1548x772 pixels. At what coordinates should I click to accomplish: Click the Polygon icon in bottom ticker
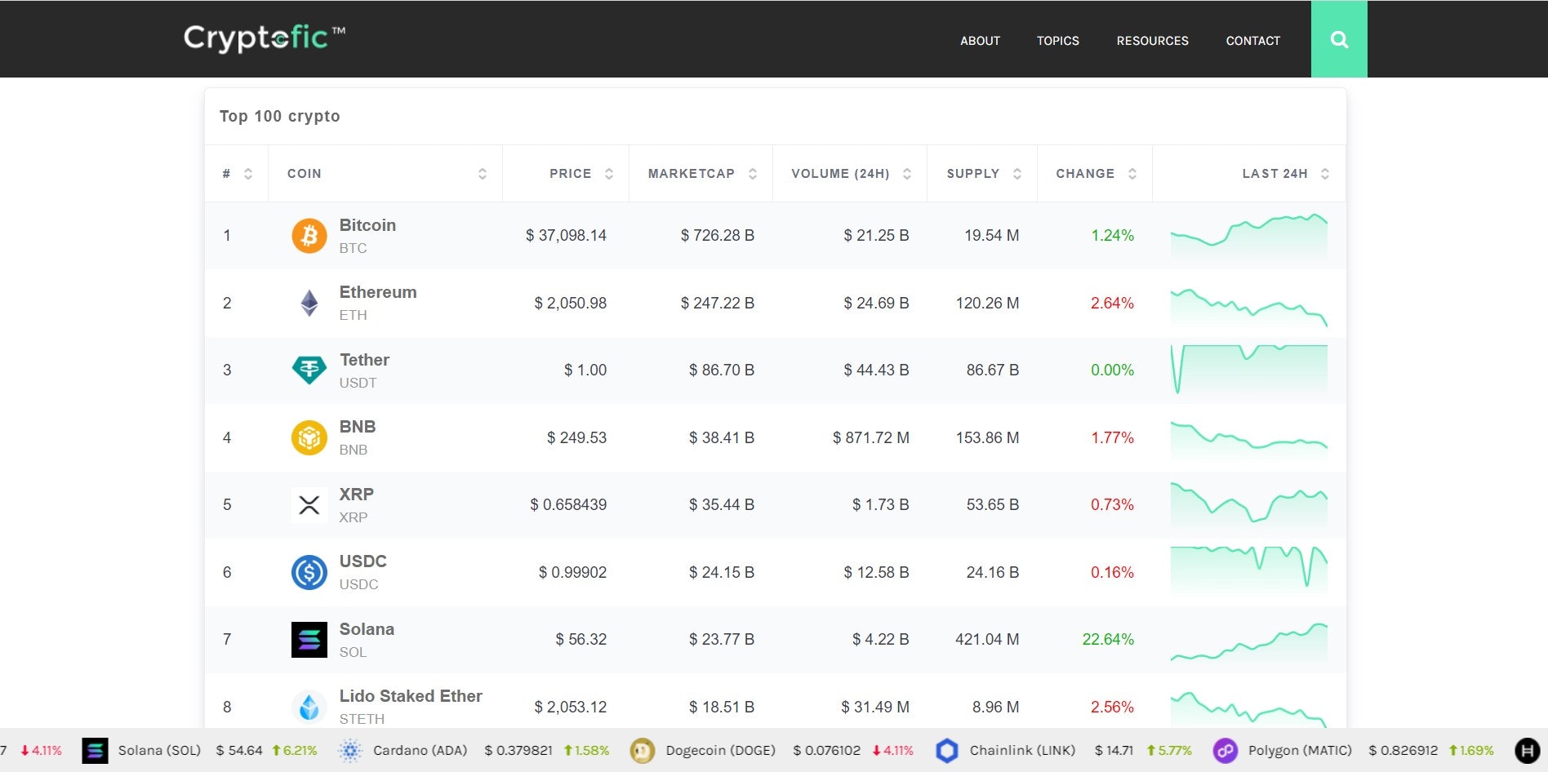(1225, 750)
